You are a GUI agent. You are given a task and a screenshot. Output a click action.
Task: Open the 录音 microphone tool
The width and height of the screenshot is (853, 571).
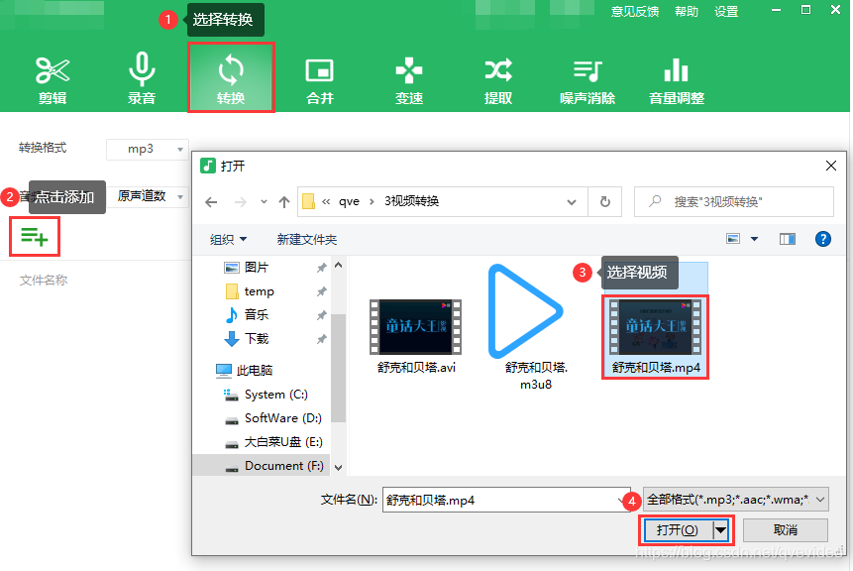point(142,79)
